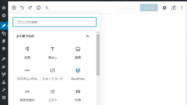The height and width of the screenshot is (105, 187).
Task: Insert the カスタム HTML block
Action: (x=27, y=74)
